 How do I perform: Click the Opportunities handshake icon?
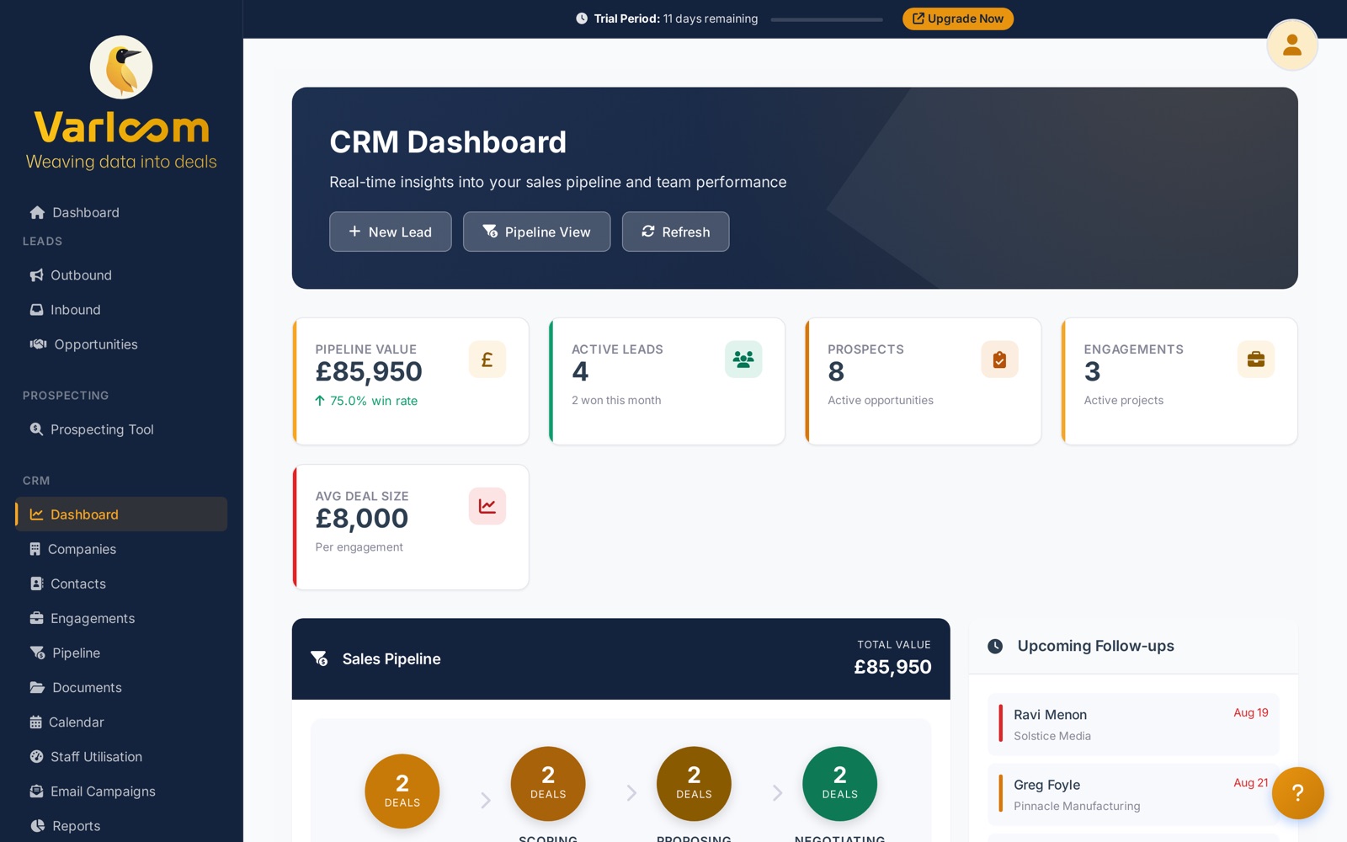[x=38, y=344]
